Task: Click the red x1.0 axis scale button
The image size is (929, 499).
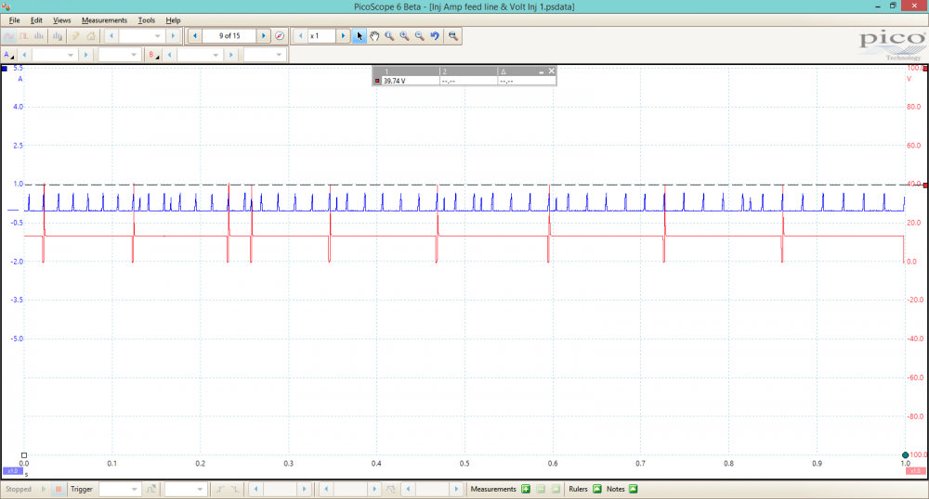Action: point(915,471)
